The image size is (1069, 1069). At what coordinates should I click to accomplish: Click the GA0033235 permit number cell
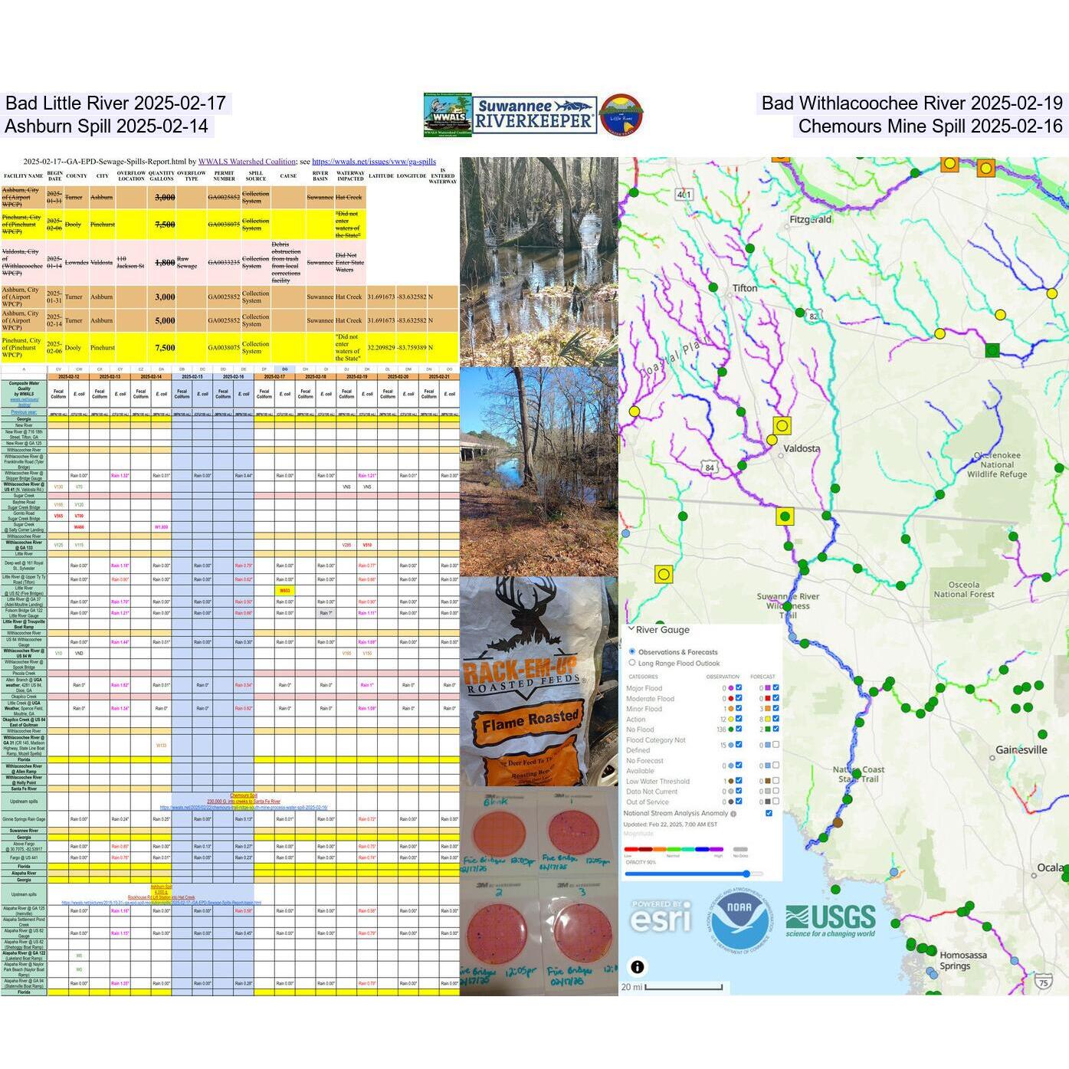[x=224, y=263]
